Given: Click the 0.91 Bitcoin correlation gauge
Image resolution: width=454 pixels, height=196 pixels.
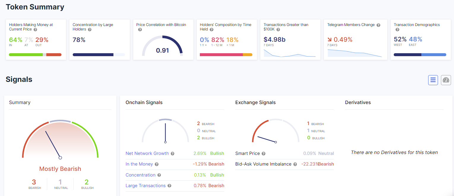Looking at the screenshot, I should point(162,46).
